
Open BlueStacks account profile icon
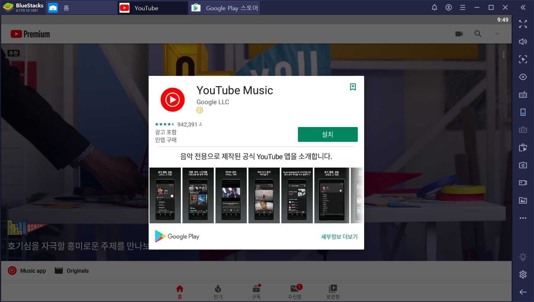click(449, 7)
